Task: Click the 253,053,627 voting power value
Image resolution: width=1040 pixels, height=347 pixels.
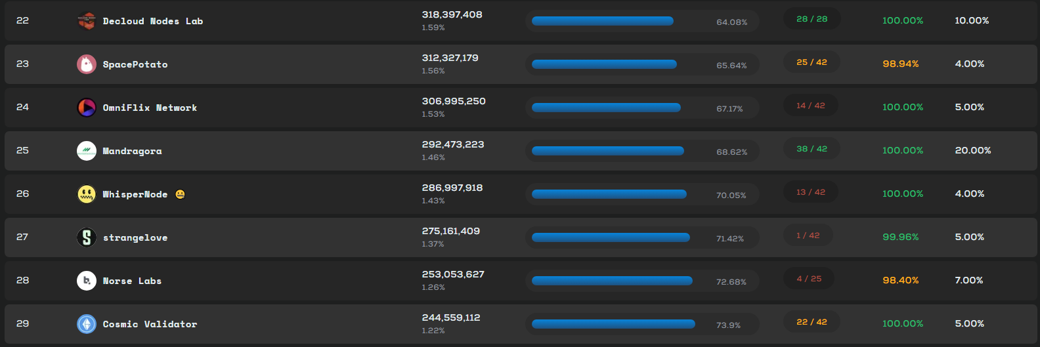Action: (453, 274)
